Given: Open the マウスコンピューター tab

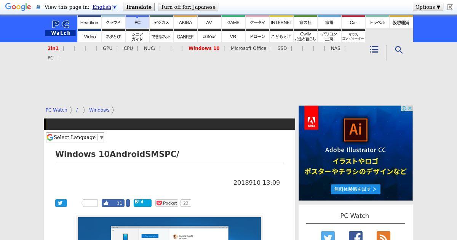Looking at the screenshot, I should (x=353, y=37).
